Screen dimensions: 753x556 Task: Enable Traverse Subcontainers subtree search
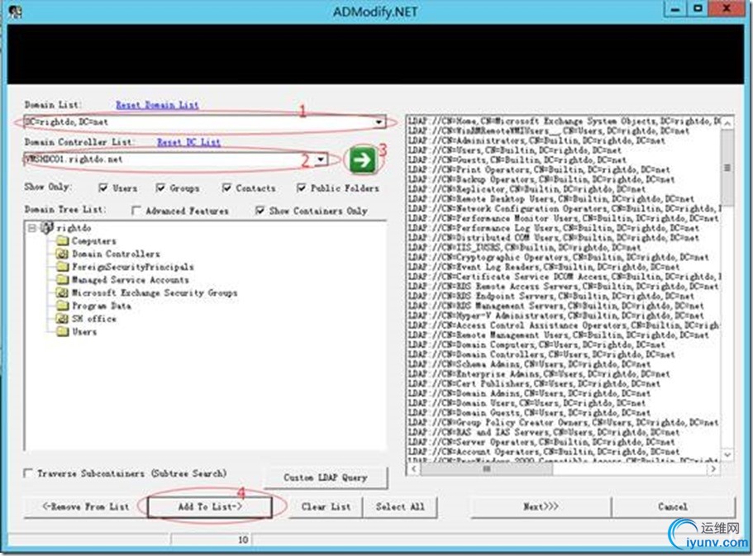point(28,473)
